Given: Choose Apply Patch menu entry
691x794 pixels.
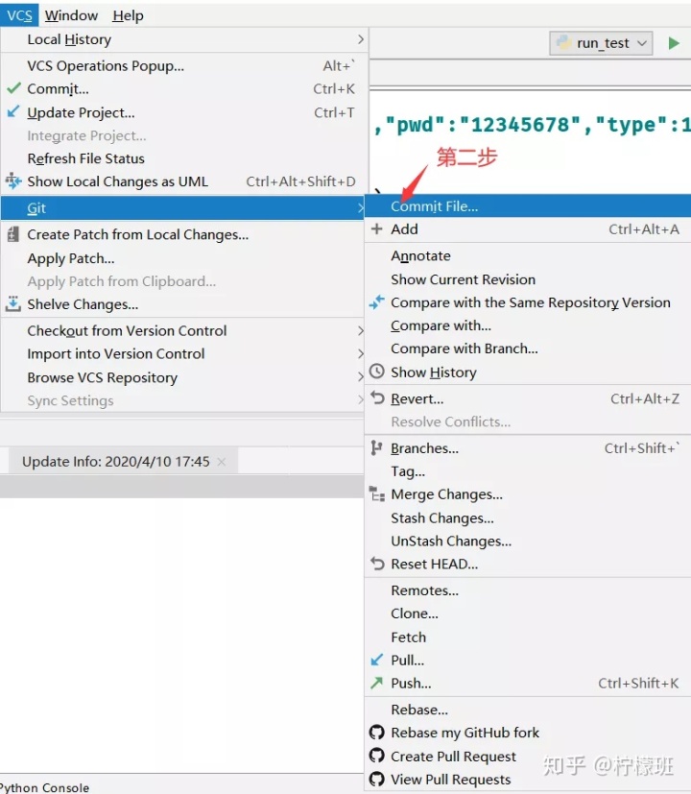Looking at the screenshot, I should pyautogui.click(x=182, y=258).
